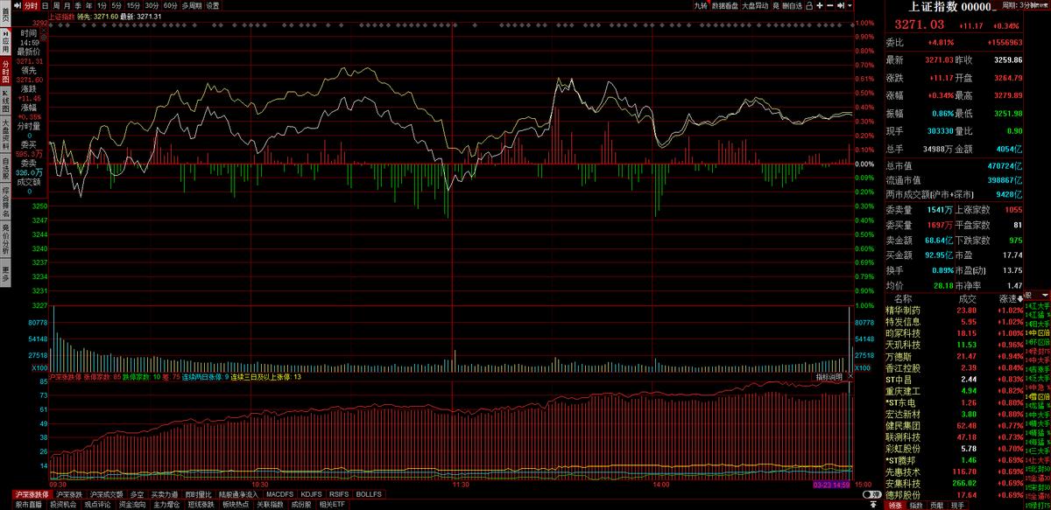
Task: Open 大盘资料 sidebar tab
Action: 5,136
